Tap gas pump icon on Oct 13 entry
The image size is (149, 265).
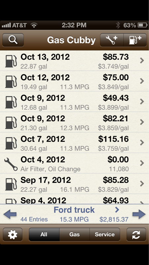pos(11,61)
